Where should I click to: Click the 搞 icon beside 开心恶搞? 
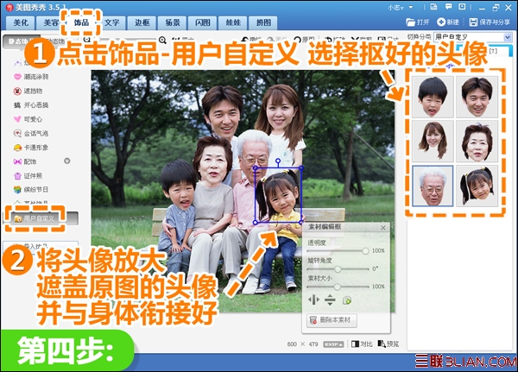pos(17,105)
